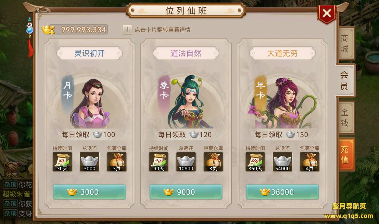Select the 30天 duration scroll icon
This screenshot has width=379, height=224.
coord(62,162)
